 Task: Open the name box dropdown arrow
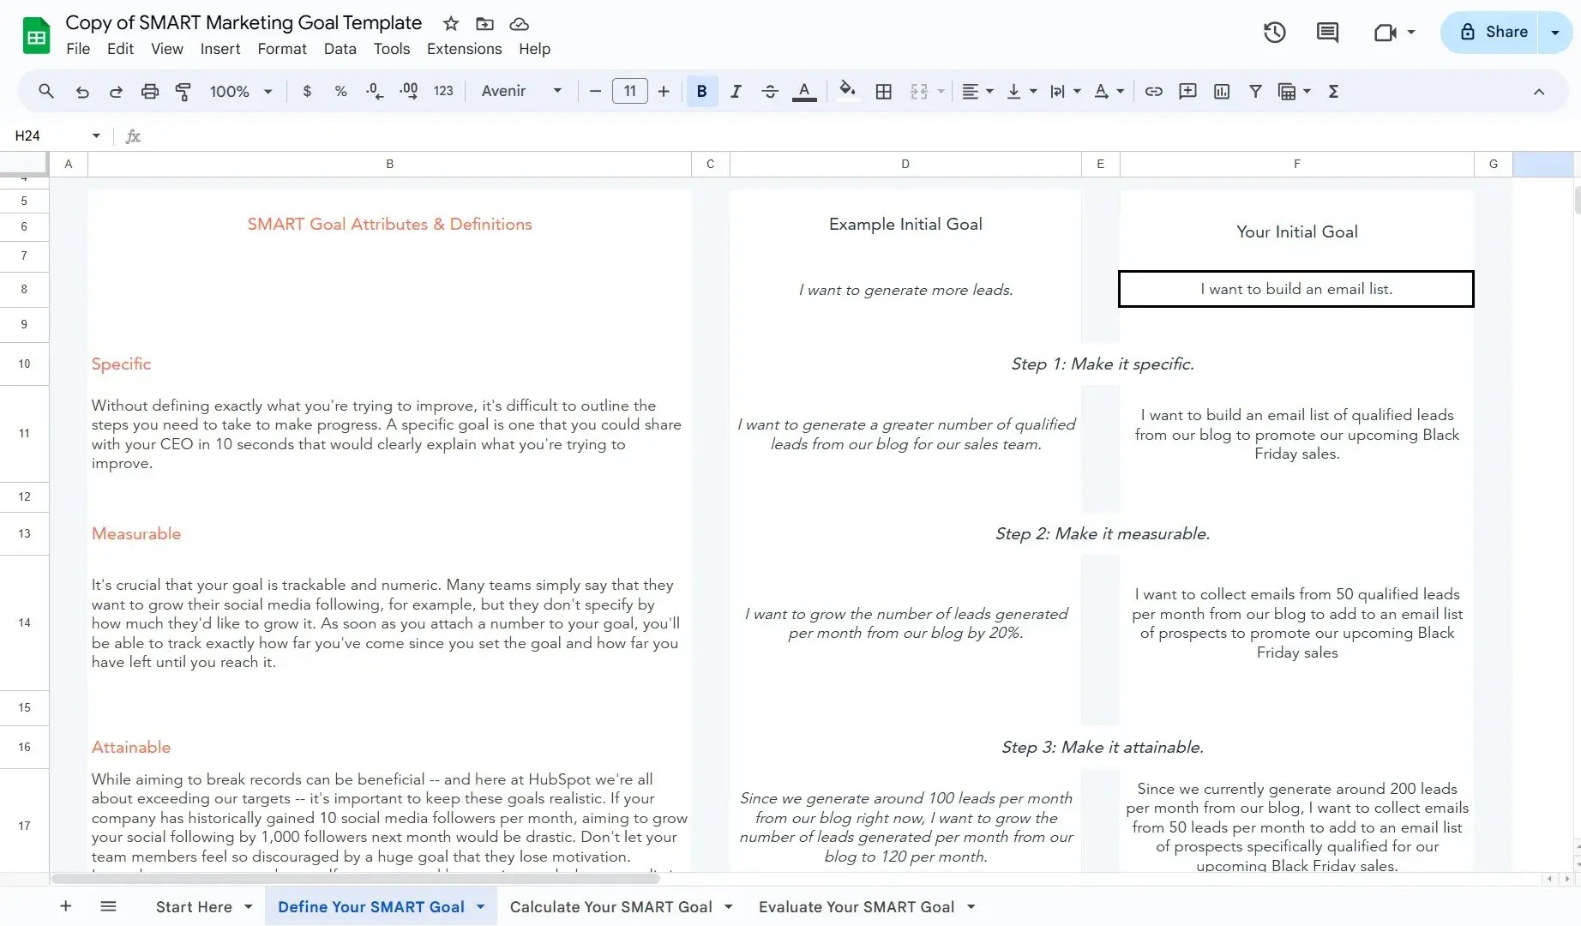coord(96,135)
